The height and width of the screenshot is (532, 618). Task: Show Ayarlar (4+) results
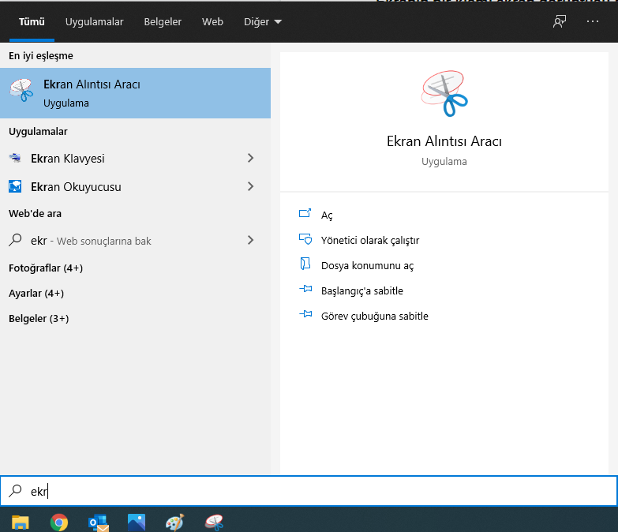36,293
